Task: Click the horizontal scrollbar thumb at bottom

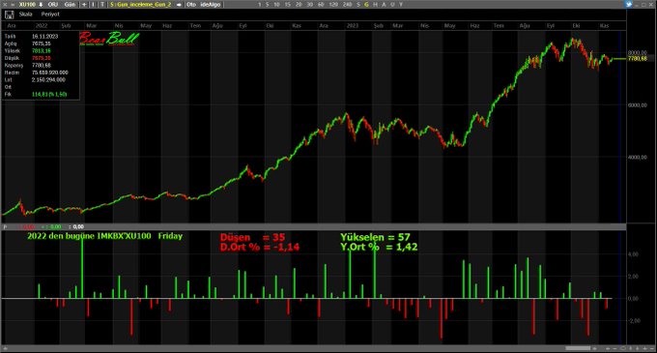Action: (x=578, y=348)
